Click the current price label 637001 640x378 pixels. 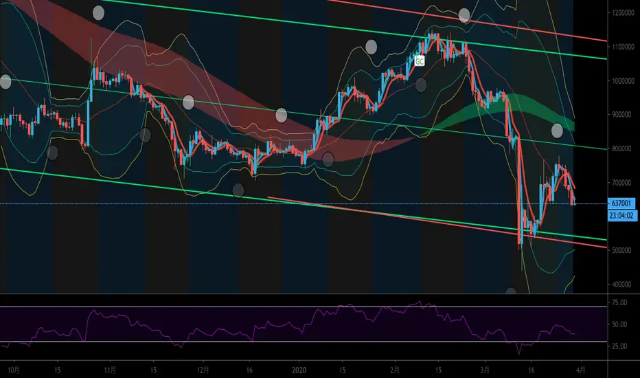point(621,203)
